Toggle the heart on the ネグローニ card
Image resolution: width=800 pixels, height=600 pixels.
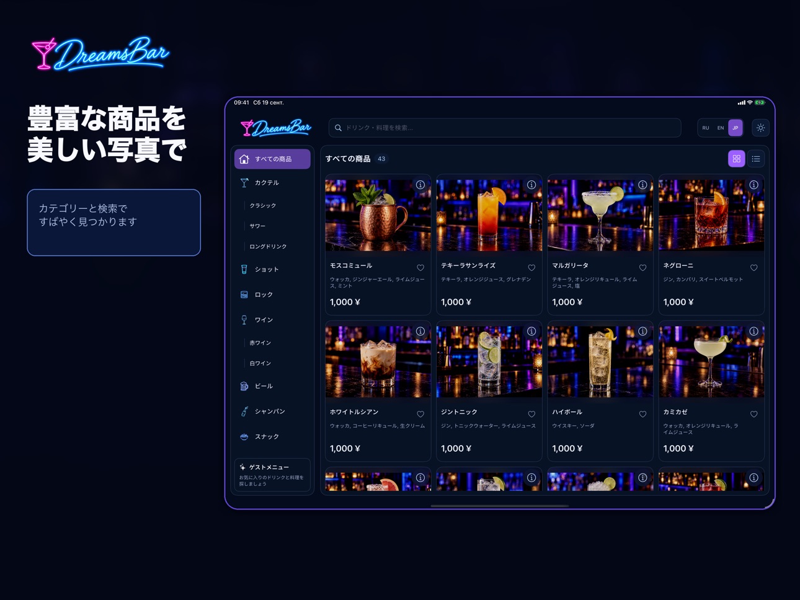[753, 268]
